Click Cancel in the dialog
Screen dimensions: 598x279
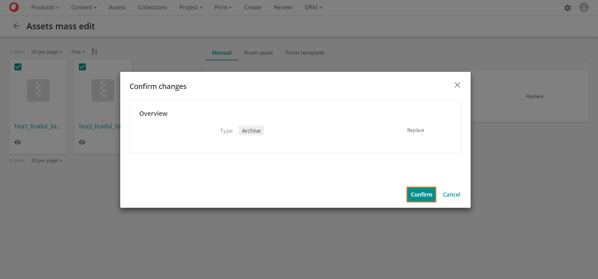tap(451, 194)
